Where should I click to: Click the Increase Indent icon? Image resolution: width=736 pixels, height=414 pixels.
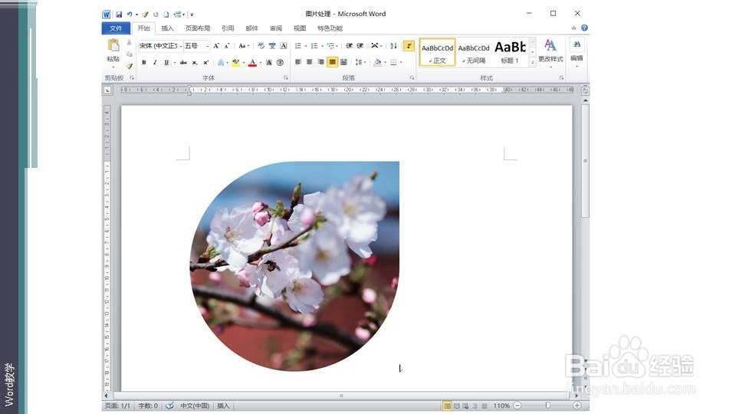(360, 45)
